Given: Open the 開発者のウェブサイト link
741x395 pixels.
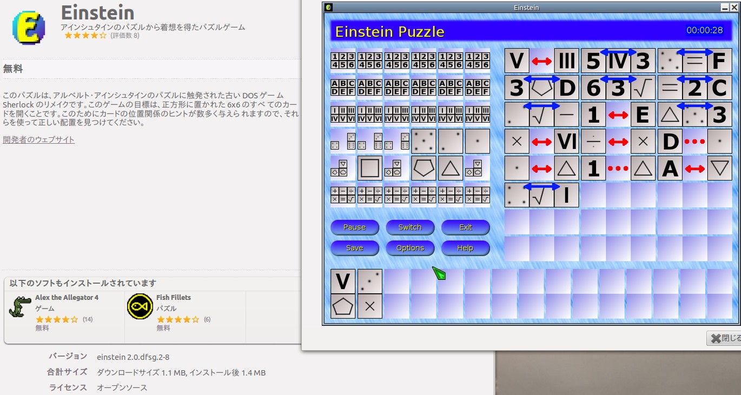Looking at the screenshot, I should [38, 139].
